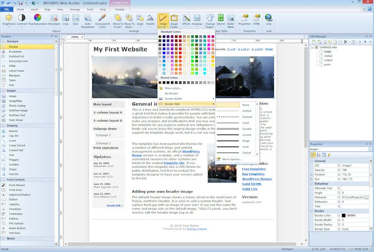Open Border Width submenu
The image size is (374, 252).
187,99
